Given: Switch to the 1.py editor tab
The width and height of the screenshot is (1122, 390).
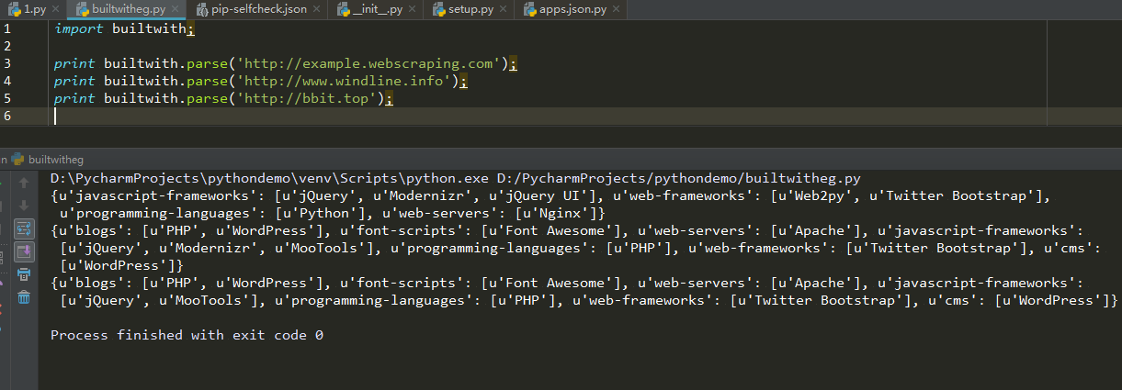Looking at the screenshot, I should point(34,9).
